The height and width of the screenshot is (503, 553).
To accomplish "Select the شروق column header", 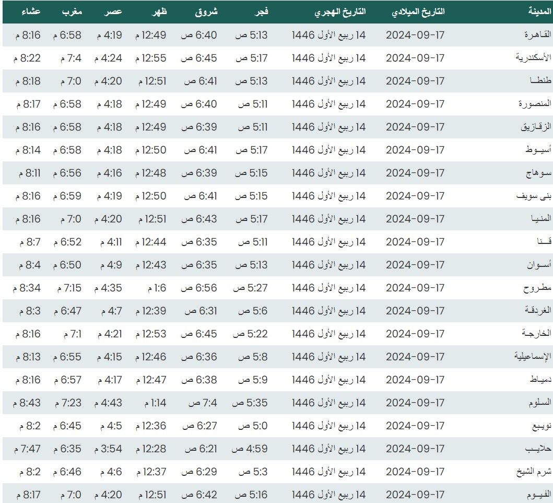I will point(207,12).
